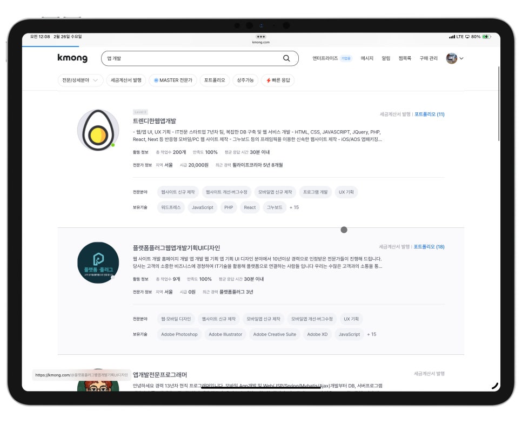Select the 프로그램 개발 tag
The height and width of the screenshot is (424, 522).
(x=315, y=192)
